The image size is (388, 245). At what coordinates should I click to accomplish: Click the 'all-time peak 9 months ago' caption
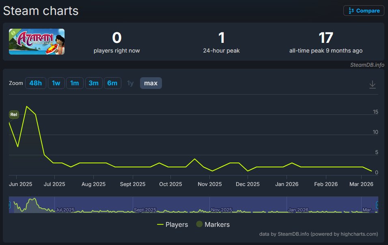326,51
